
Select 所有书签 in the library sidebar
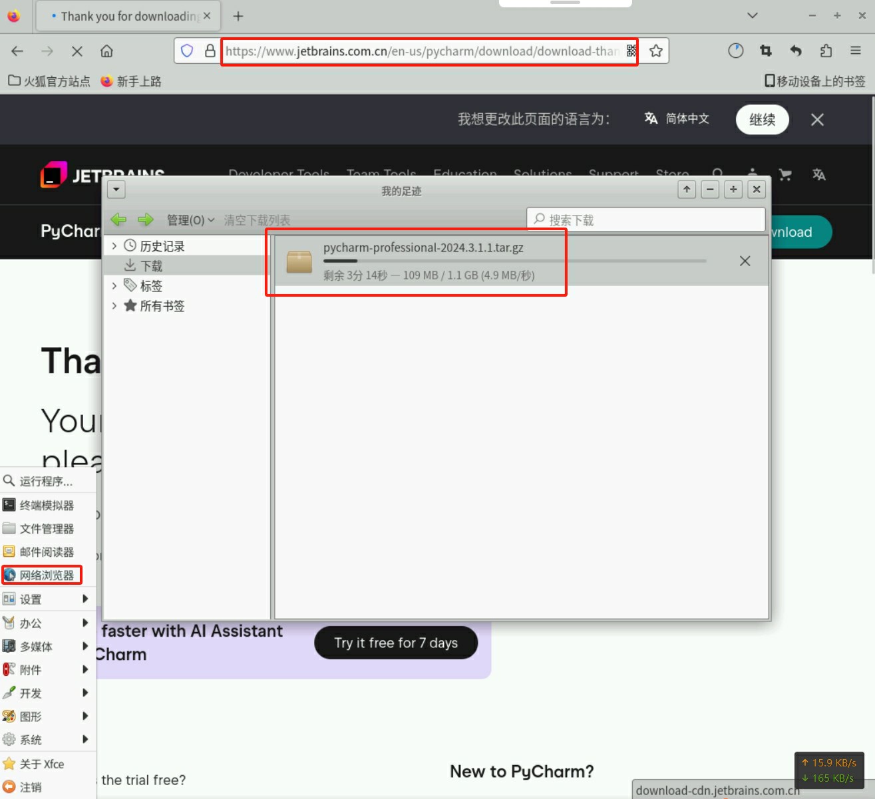coord(162,306)
